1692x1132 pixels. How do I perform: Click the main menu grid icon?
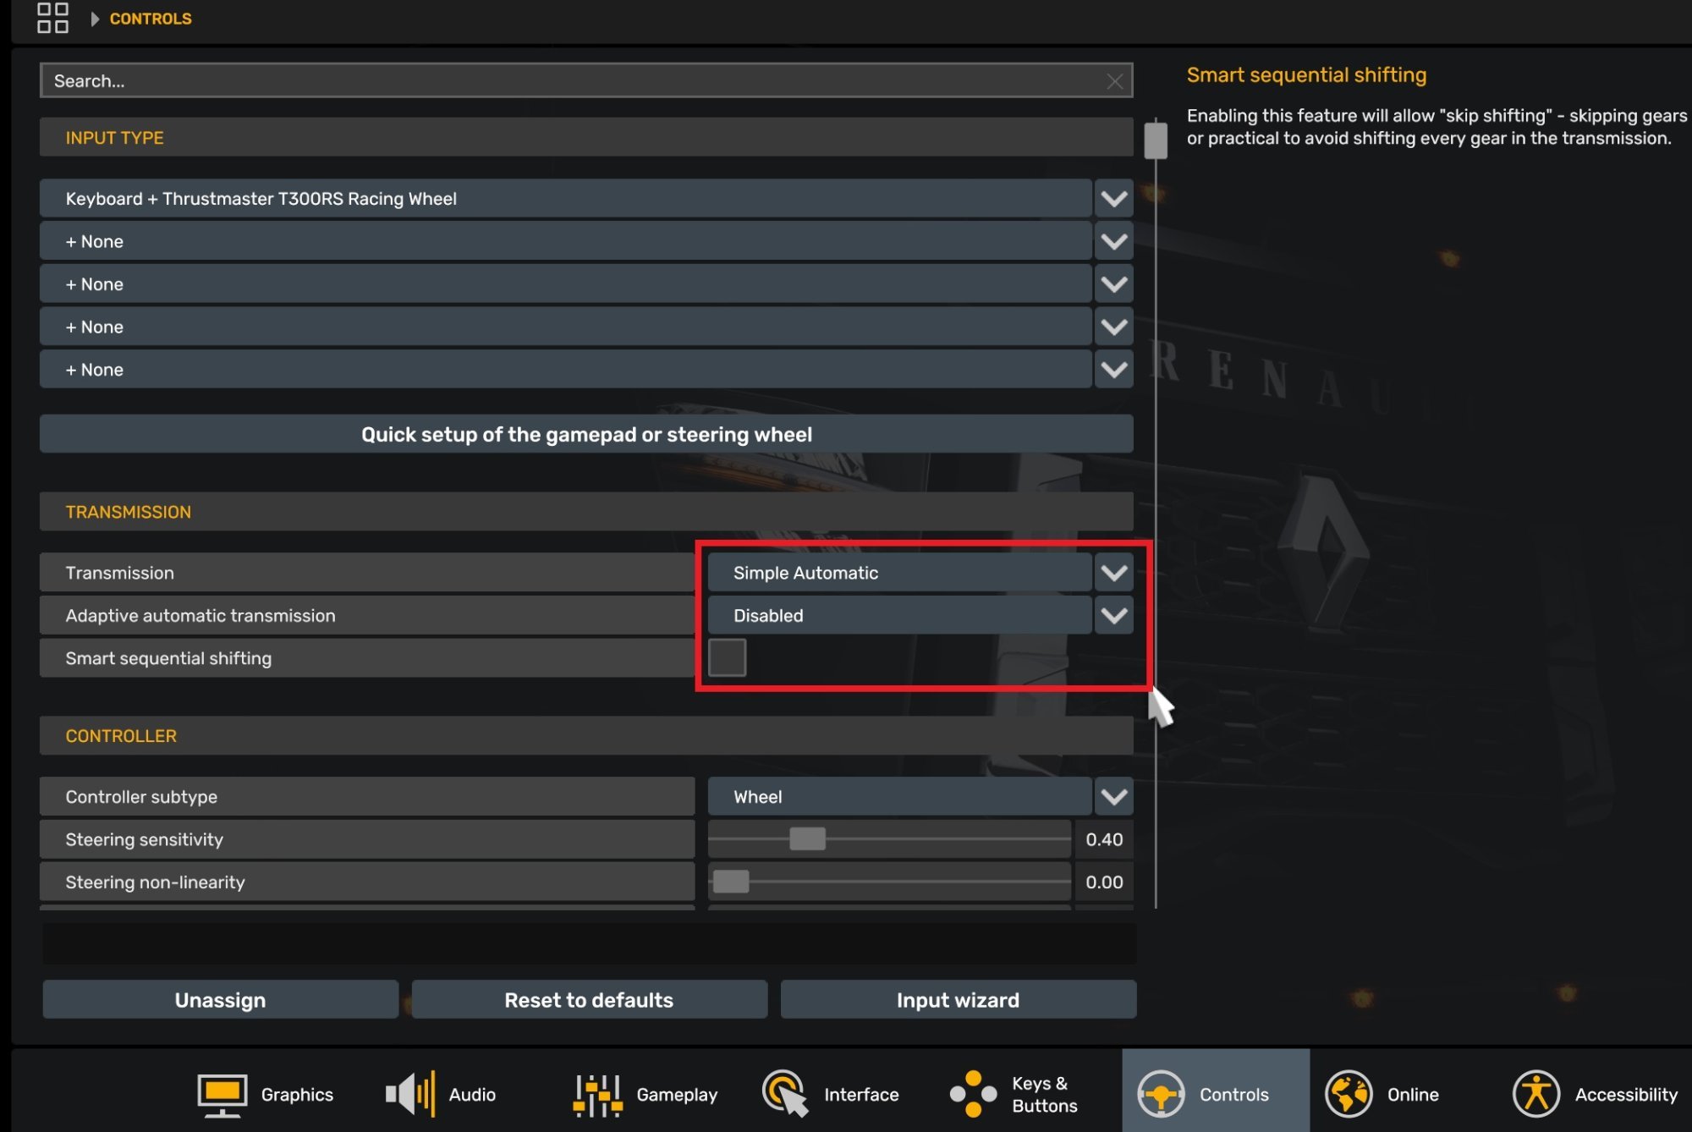(52, 18)
